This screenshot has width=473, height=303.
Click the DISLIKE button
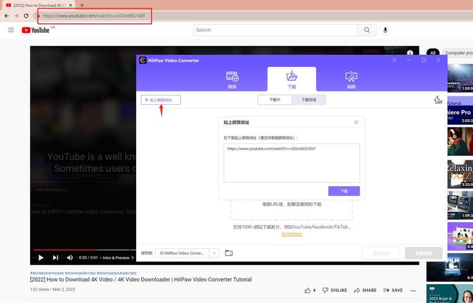(335, 290)
